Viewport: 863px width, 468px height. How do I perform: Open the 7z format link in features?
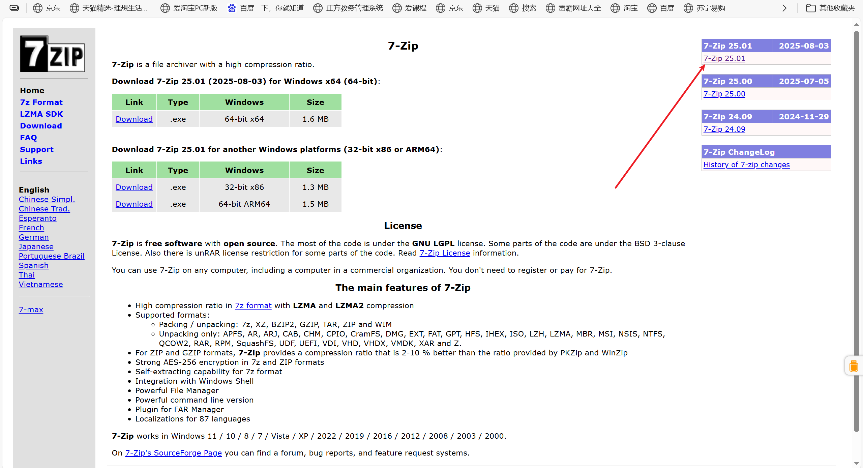pos(253,305)
